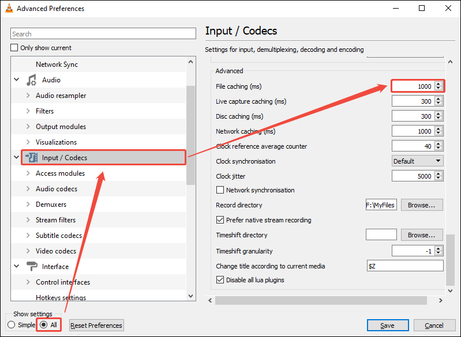Select Interface category in the tree

[55, 267]
